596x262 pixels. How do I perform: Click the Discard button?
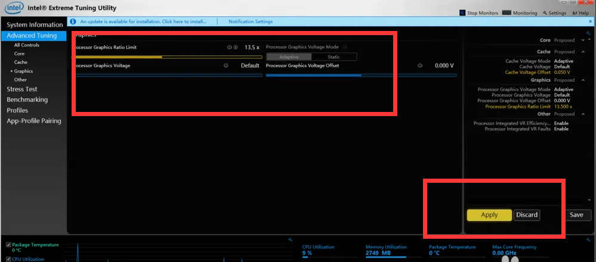click(x=527, y=215)
